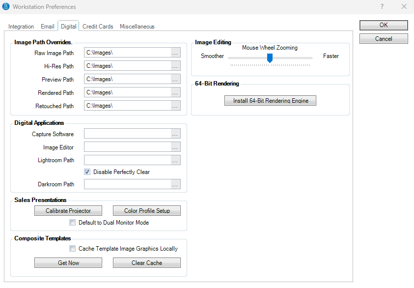Switch to the Integration tab
Image resolution: width=414 pixels, height=288 pixels.
[x=21, y=27]
